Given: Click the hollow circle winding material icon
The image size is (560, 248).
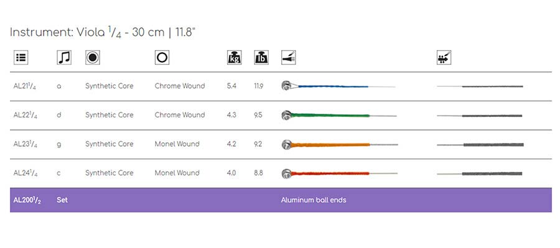Looking at the screenshot, I should tap(162, 57).
